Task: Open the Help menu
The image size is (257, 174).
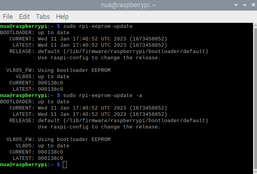Action: click(62, 17)
